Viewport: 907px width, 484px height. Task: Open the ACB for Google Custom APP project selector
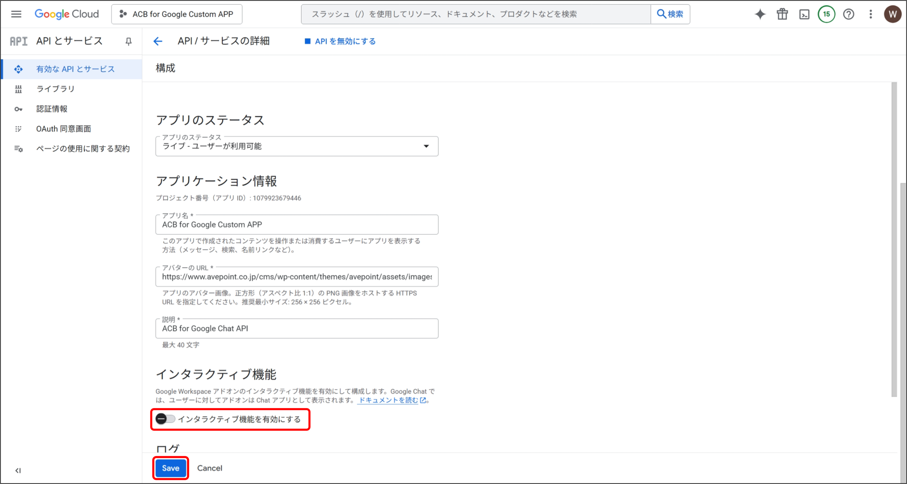(x=177, y=14)
